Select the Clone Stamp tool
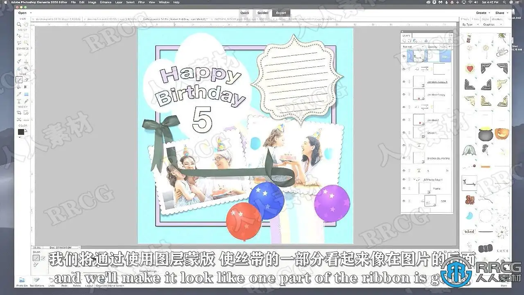Screen dimensions: 524x295 pyautogui.click(x=26, y=61)
